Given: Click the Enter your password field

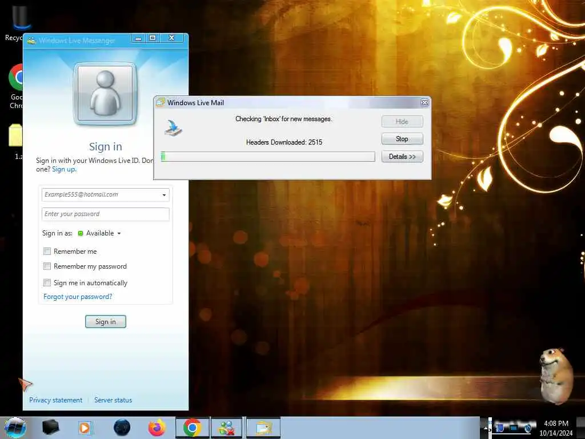Looking at the screenshot, I should tap(106, 214).
